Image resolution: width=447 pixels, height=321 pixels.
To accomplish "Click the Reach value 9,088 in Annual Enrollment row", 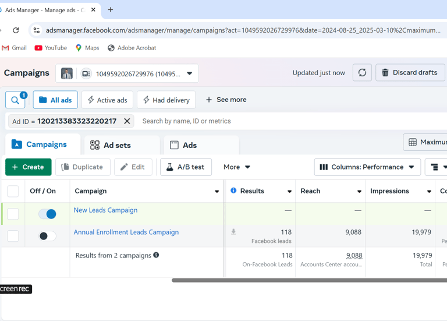I will click(x=353, y=232).
